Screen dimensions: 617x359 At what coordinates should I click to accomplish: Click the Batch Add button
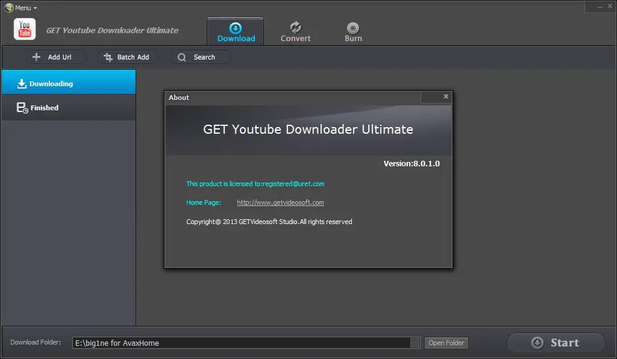tap(128, 57)
